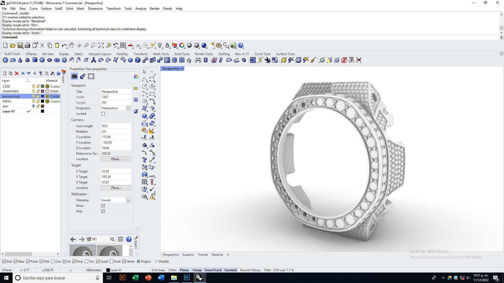Click camera Location Place button
504x283 pixels.
pos(116,159)
